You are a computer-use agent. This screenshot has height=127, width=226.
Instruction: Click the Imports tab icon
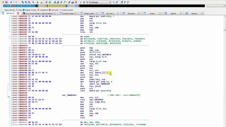click(x=166, y=13)
